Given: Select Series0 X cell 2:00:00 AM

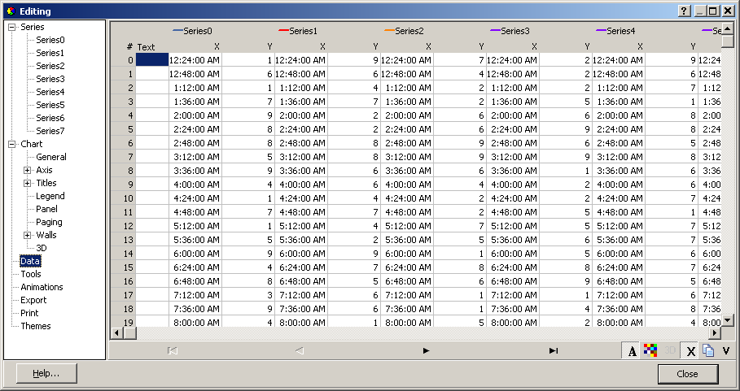Looking at the screenshot, I should coord(195,115).
